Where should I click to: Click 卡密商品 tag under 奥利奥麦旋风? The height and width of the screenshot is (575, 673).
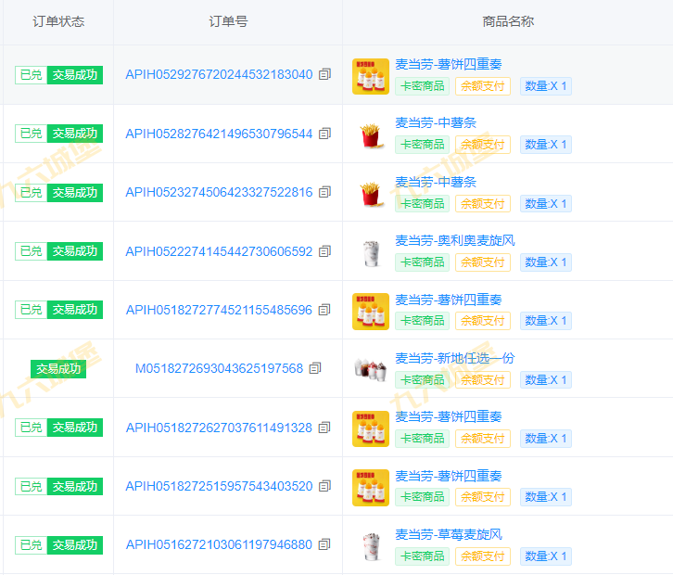pos(423,262)
